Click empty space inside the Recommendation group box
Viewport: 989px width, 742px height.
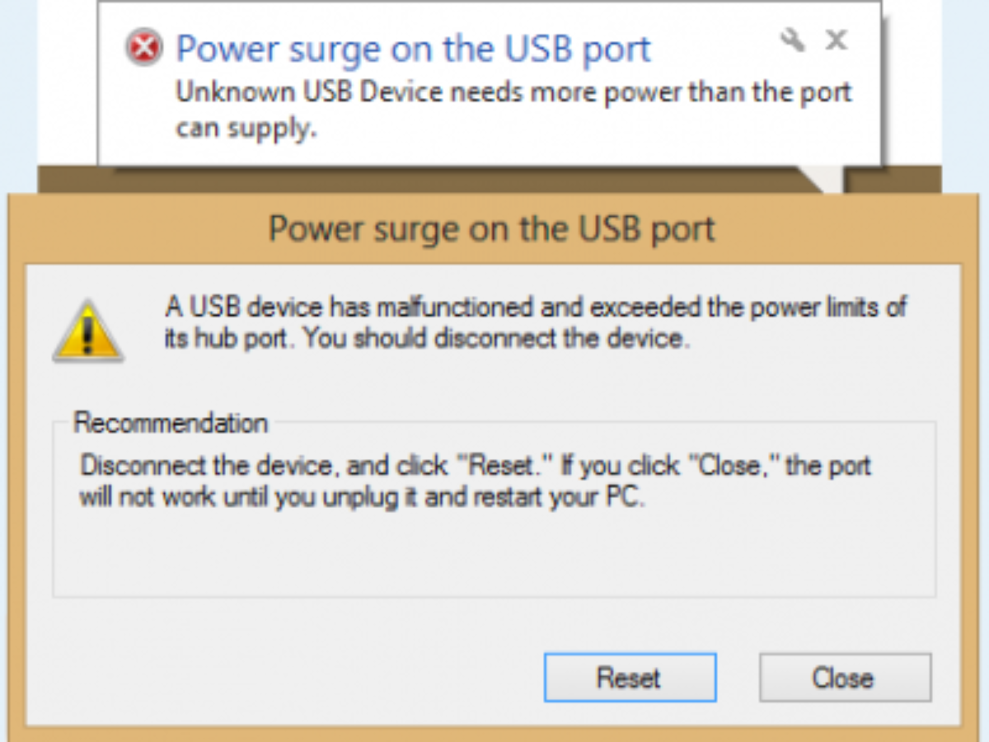(494, 552)
